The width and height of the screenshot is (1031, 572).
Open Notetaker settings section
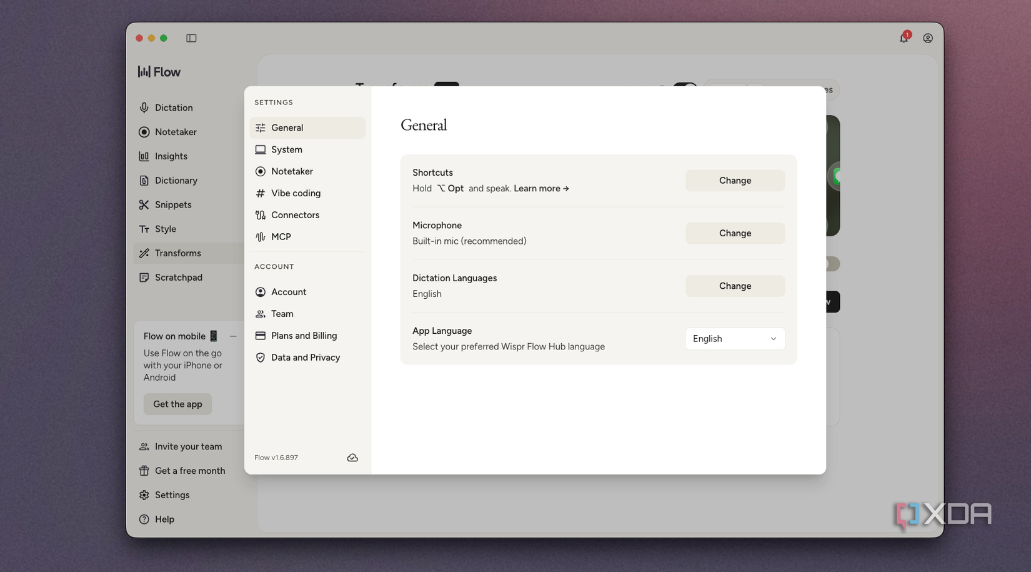pyautogui.click(x=307, y=171)
